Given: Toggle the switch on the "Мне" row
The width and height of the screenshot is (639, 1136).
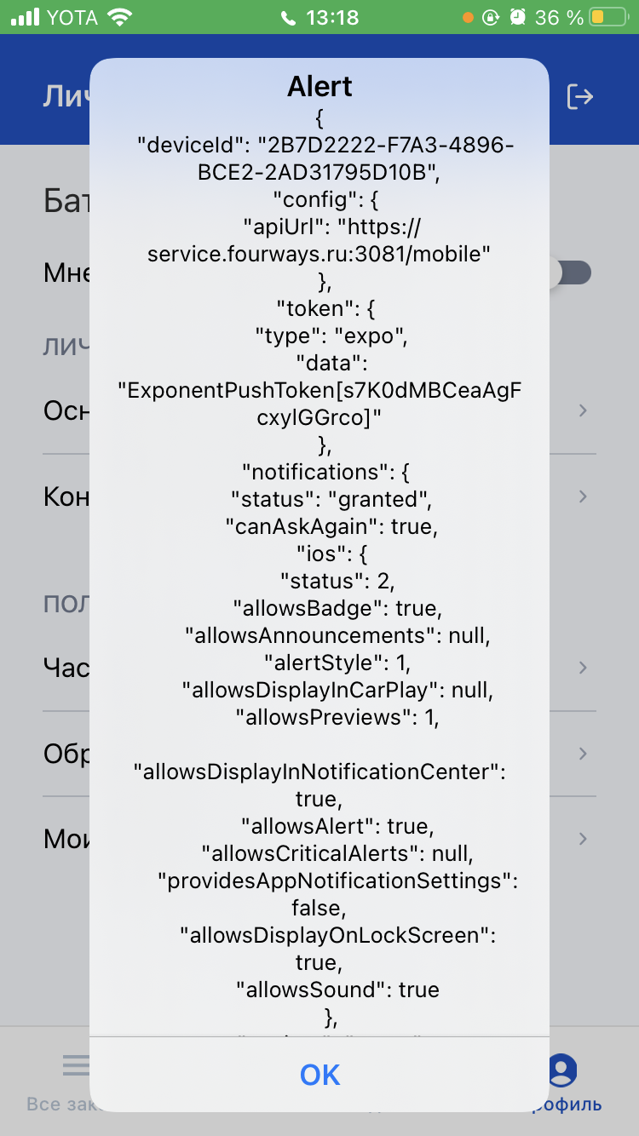Looking at the screenshot, I should click(x=571, y=273).
